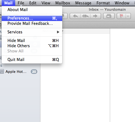This screenshot has width=135, height=122.
Task: Open the Mailbox menu
Action: [63, 3]
